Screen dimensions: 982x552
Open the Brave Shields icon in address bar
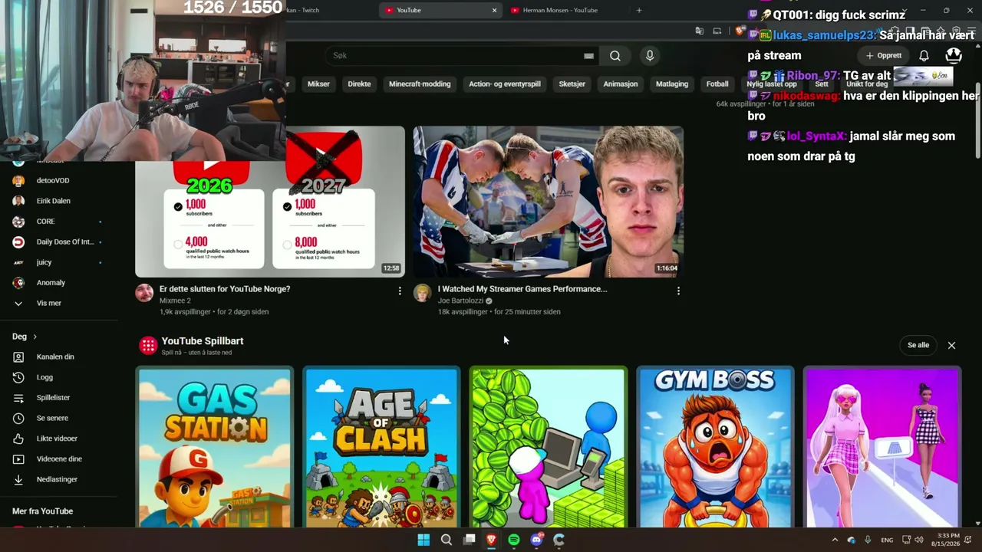coord(740,31)
